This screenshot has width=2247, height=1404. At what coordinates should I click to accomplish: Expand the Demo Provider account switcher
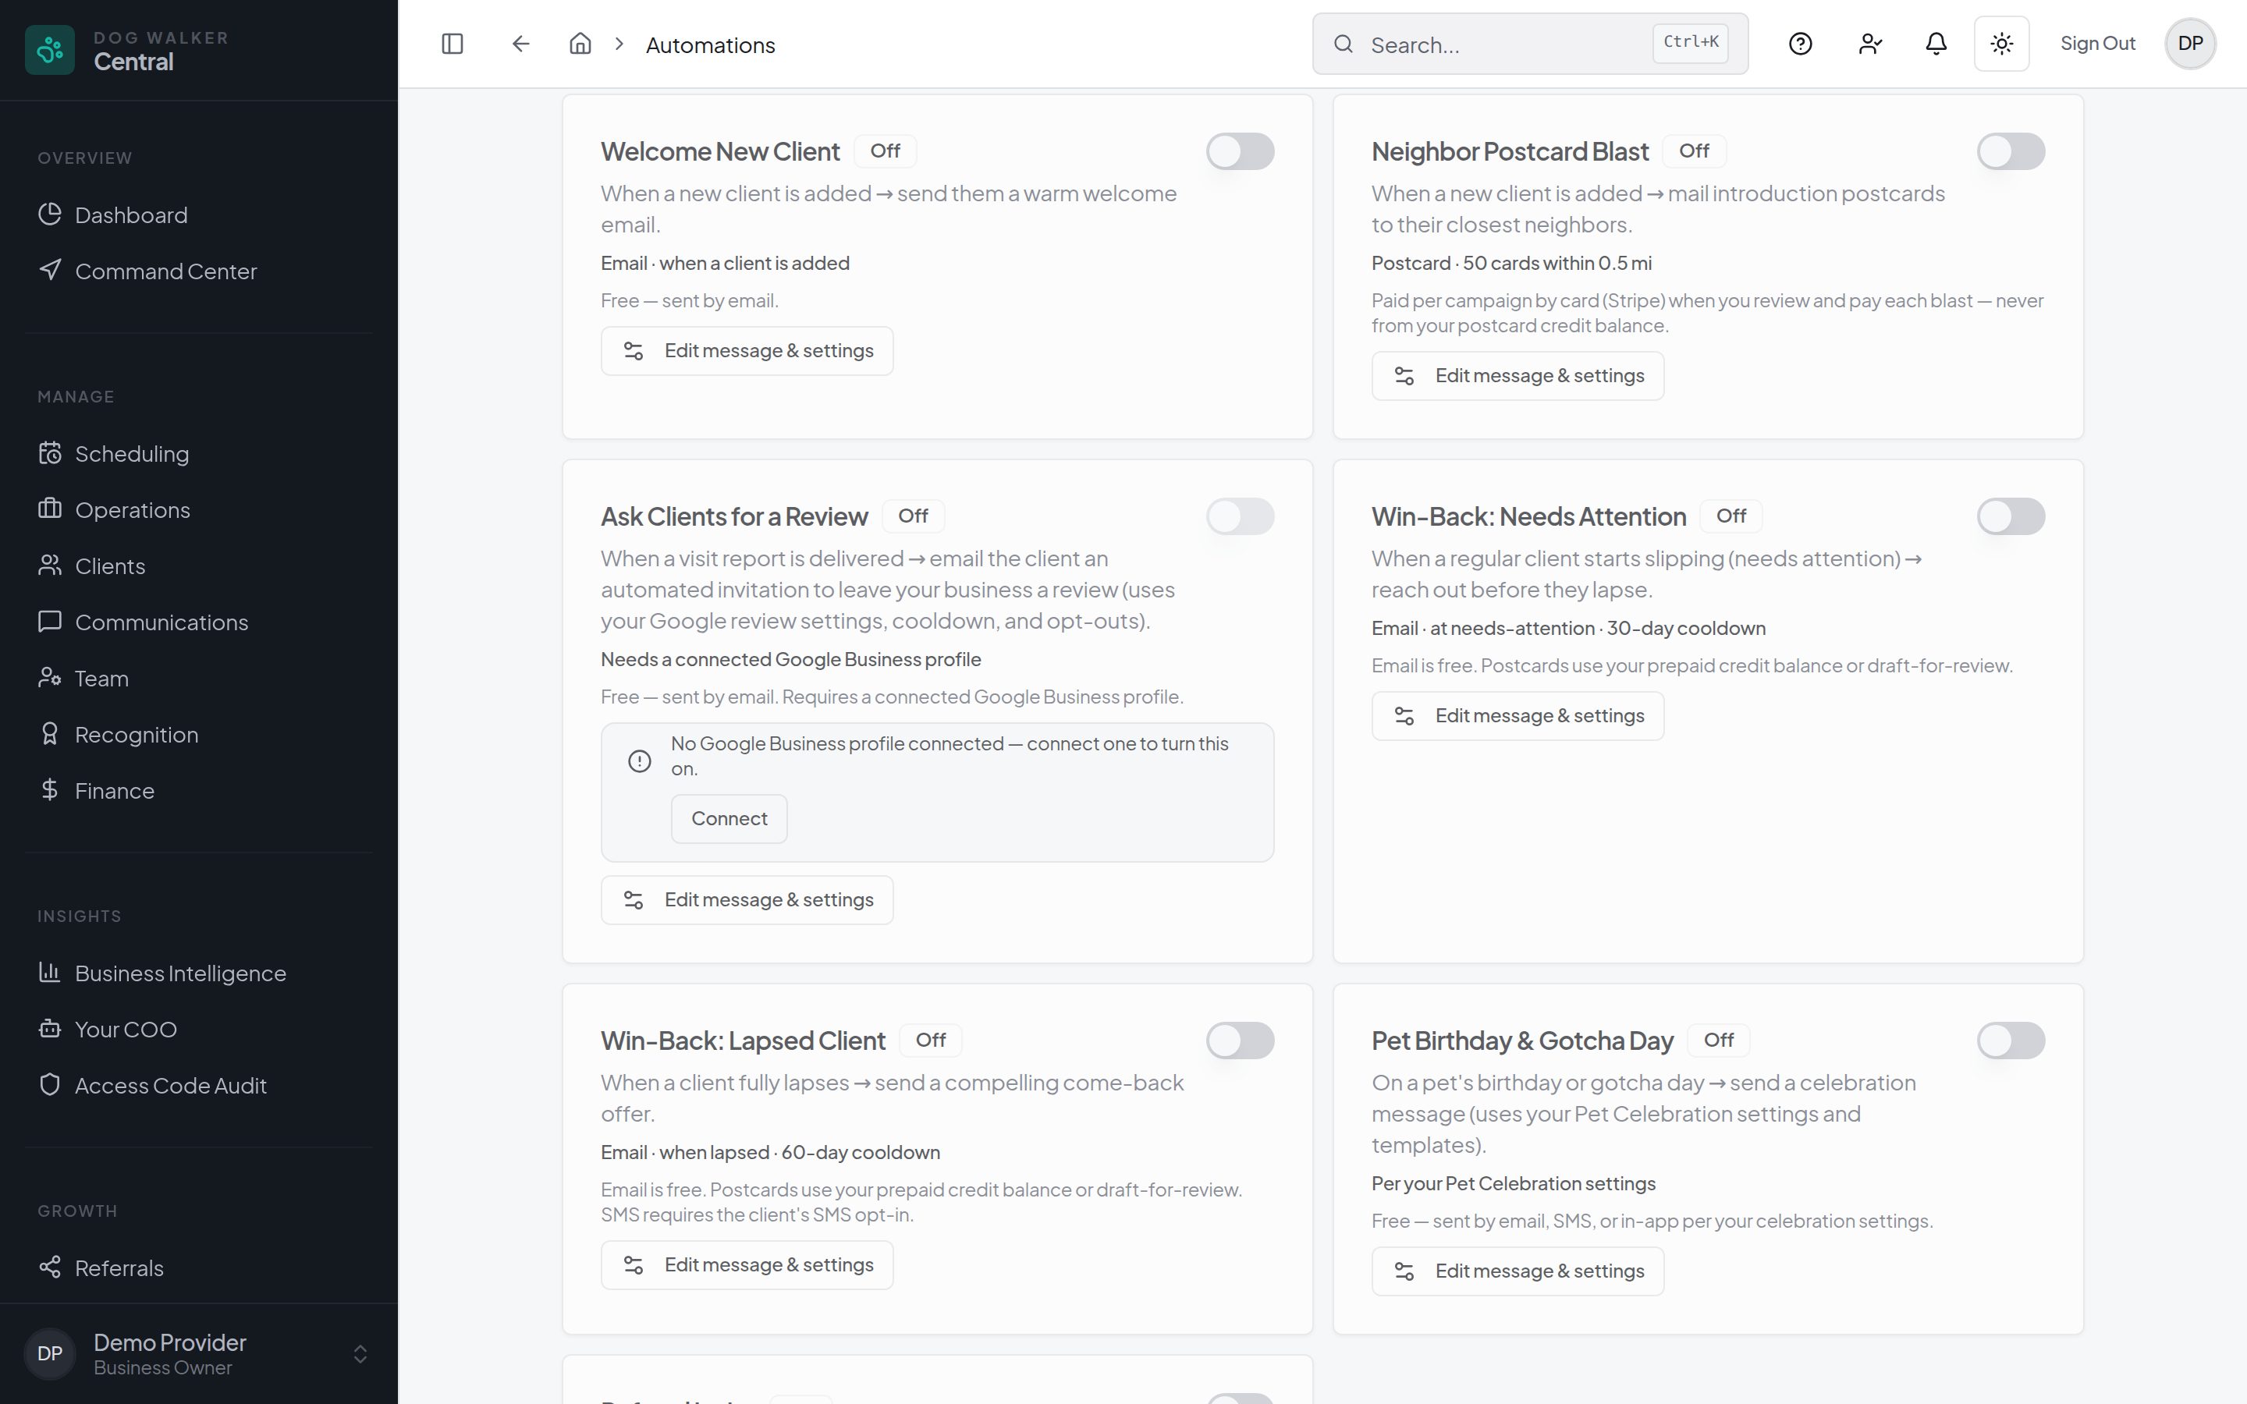199,1354
